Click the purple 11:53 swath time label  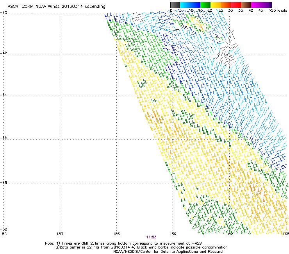click(x=151, y=237)
